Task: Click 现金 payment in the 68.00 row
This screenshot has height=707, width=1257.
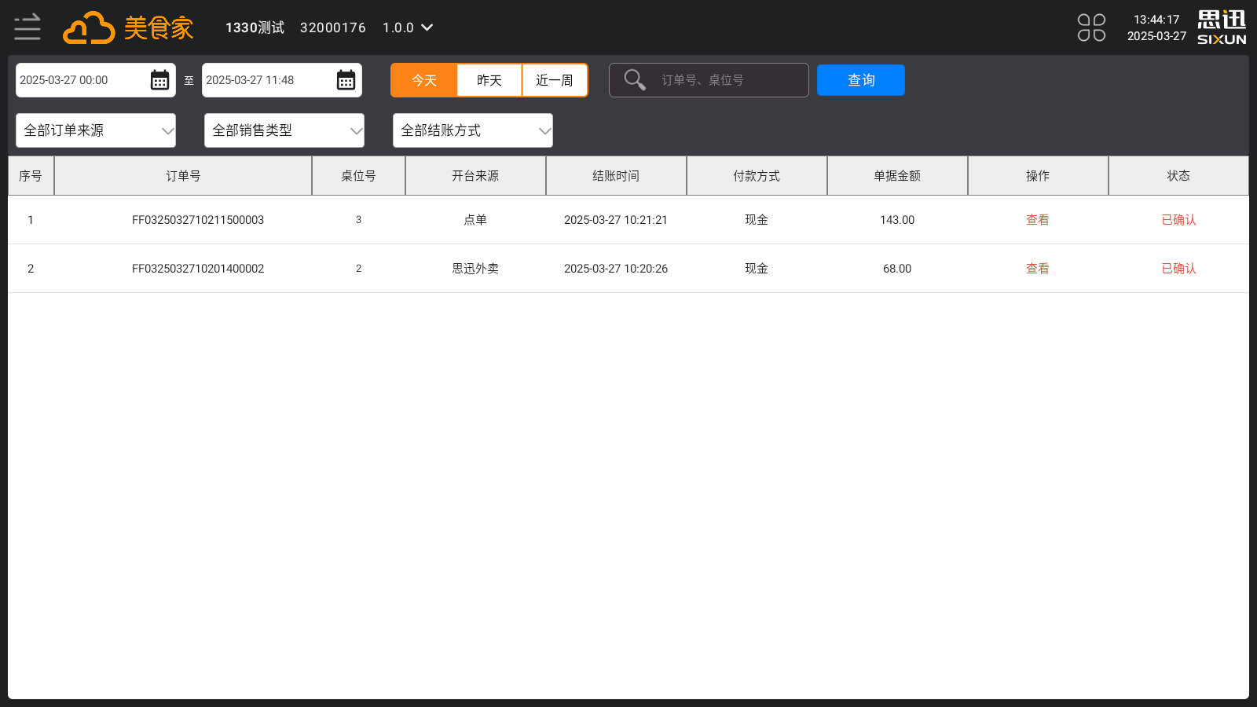Action: click(x=757, y=269)
